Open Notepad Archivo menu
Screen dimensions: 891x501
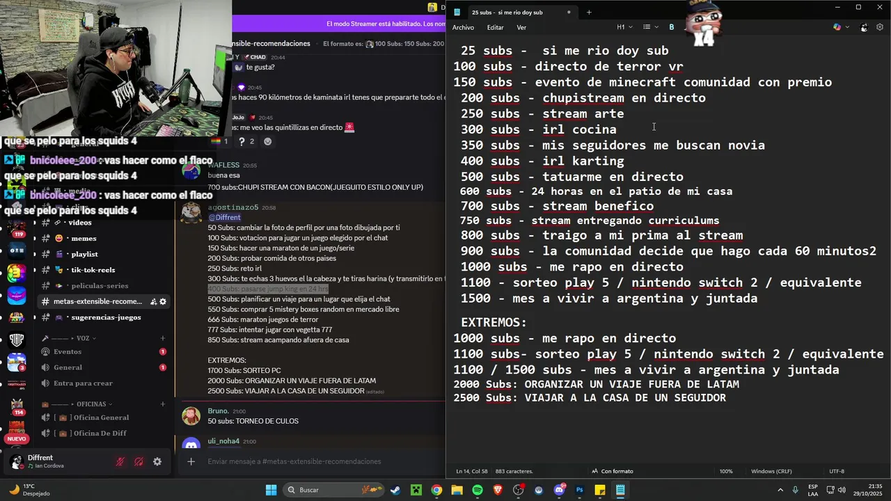(463, 27)
